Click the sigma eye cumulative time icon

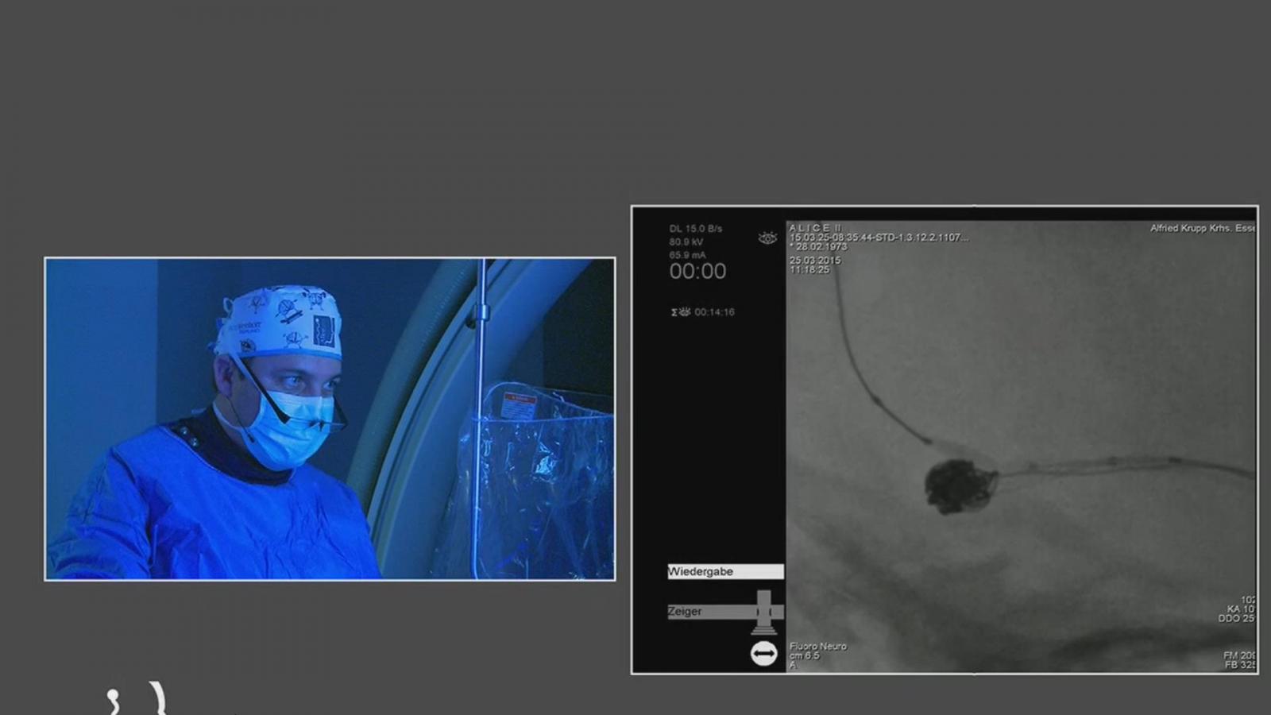tap(681, 312)
